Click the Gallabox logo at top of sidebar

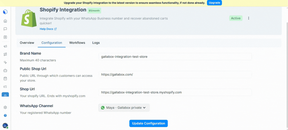click(5, 12)
